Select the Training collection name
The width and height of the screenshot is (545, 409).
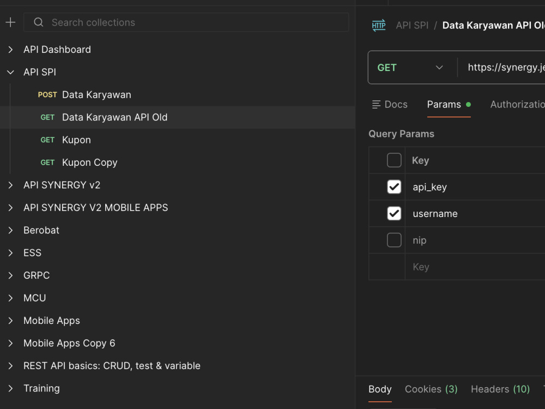41,388
